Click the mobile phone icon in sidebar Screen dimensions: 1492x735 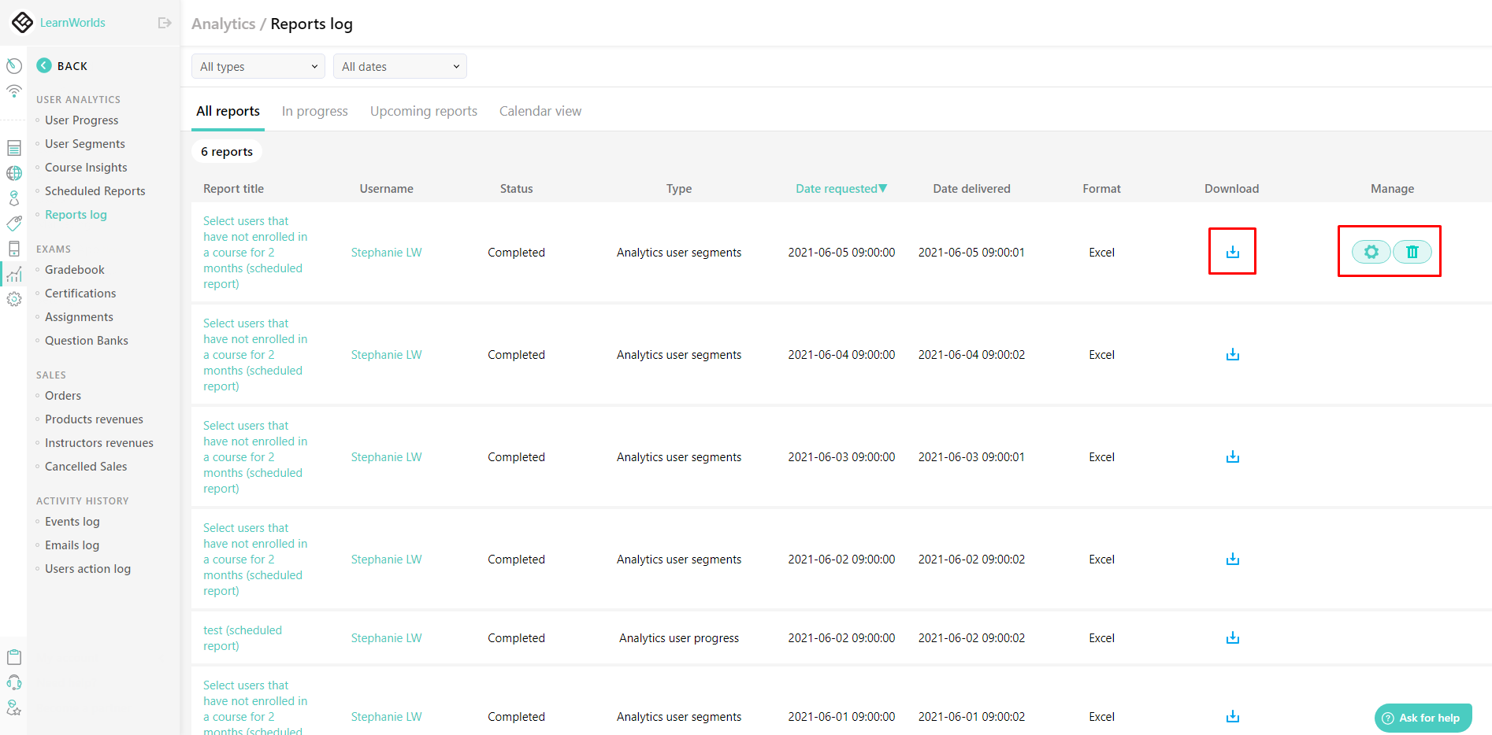pyautogui.click(x=14, y=249)
